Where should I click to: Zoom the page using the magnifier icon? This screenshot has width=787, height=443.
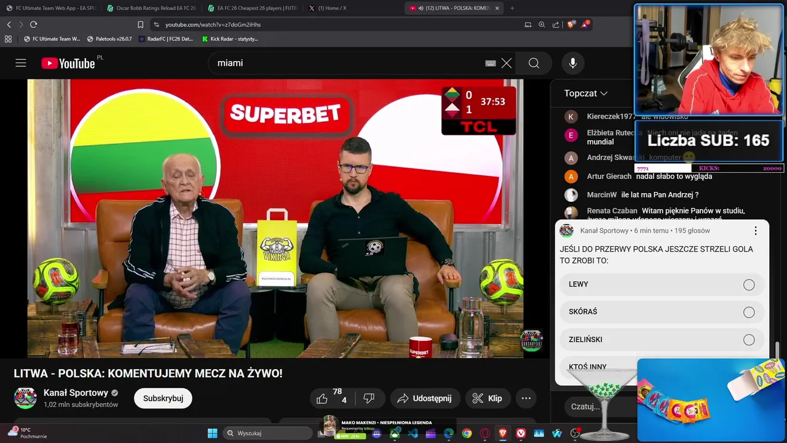[x=542, y=25]
